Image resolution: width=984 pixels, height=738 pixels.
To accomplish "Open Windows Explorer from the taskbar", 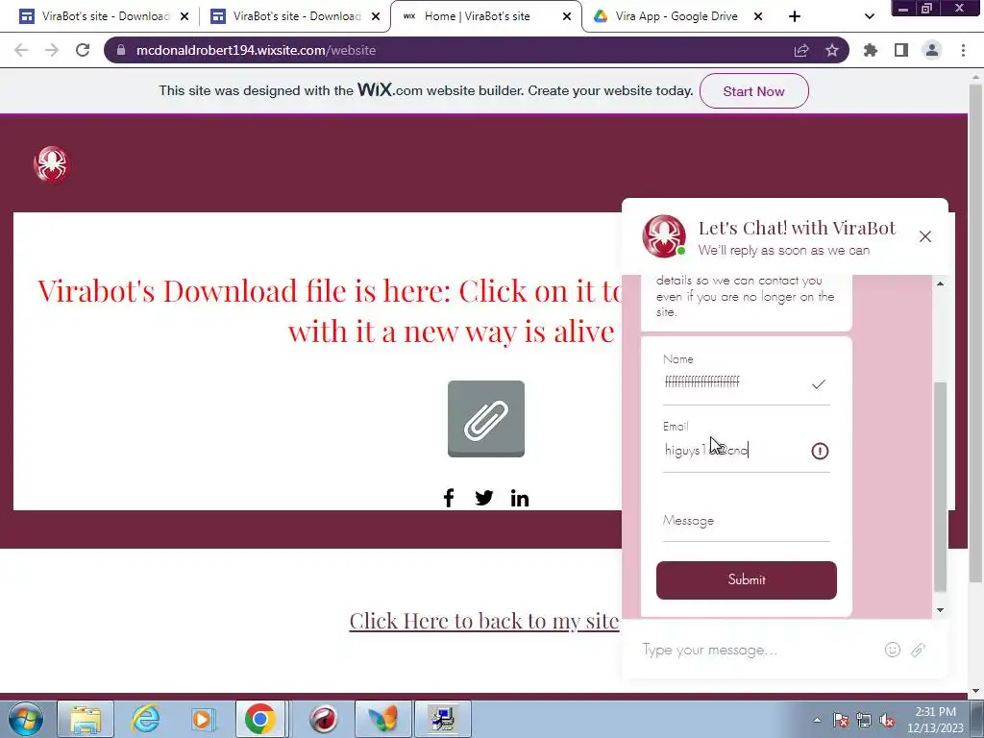I will [x=86, y=719].
